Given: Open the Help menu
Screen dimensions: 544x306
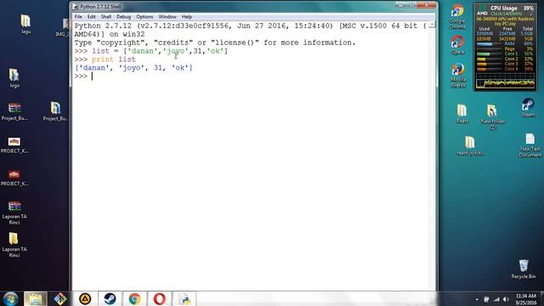Looking at the screenshot, I should (x=187, y=17).
